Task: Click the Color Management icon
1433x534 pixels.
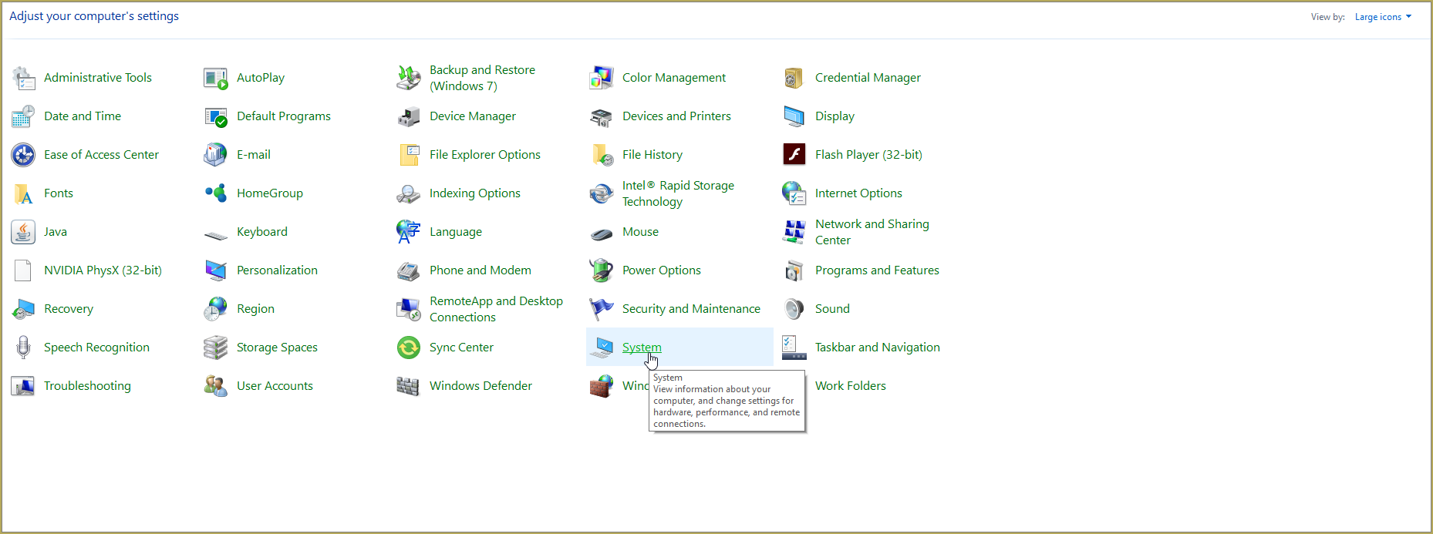Action: coord(602,78)
